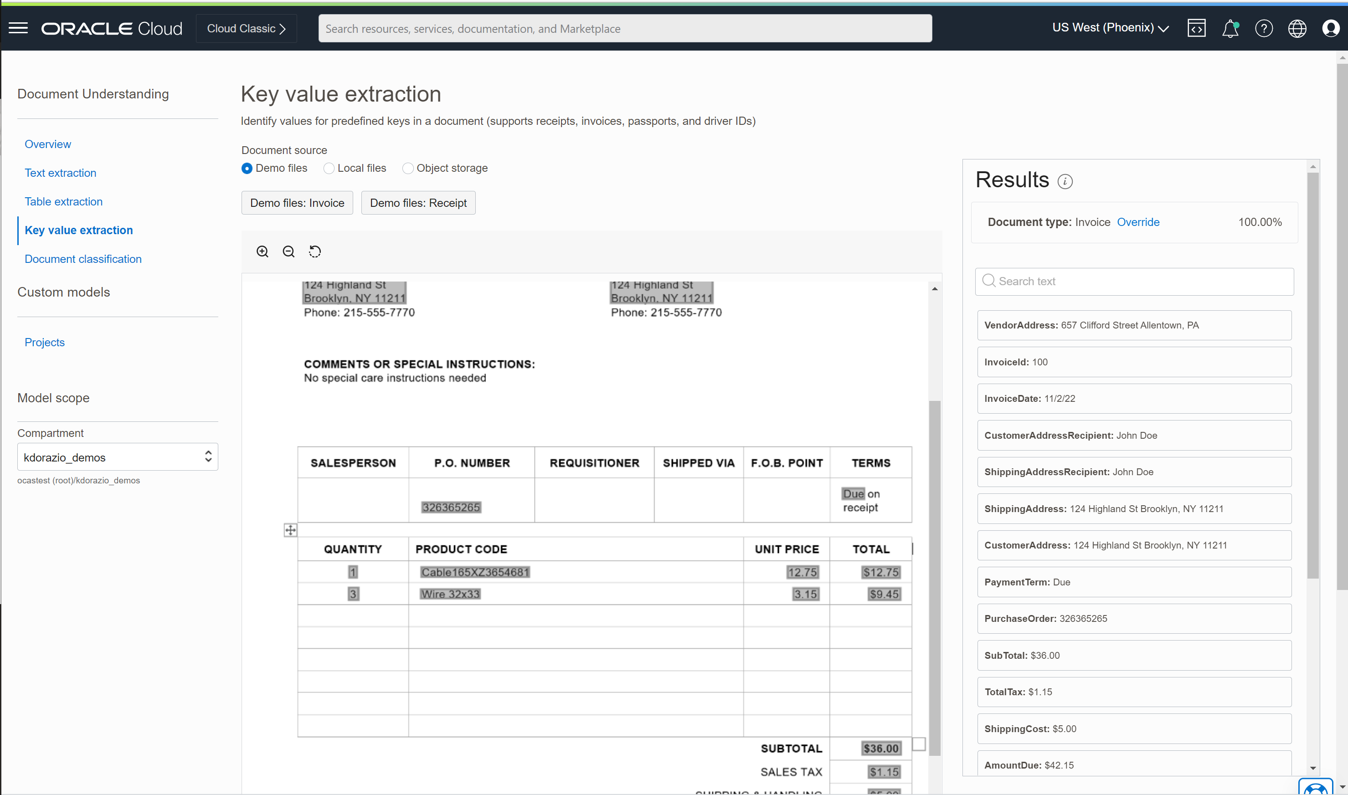Zoom out of the document preview

pyautogui.click(x=288, y=251)
